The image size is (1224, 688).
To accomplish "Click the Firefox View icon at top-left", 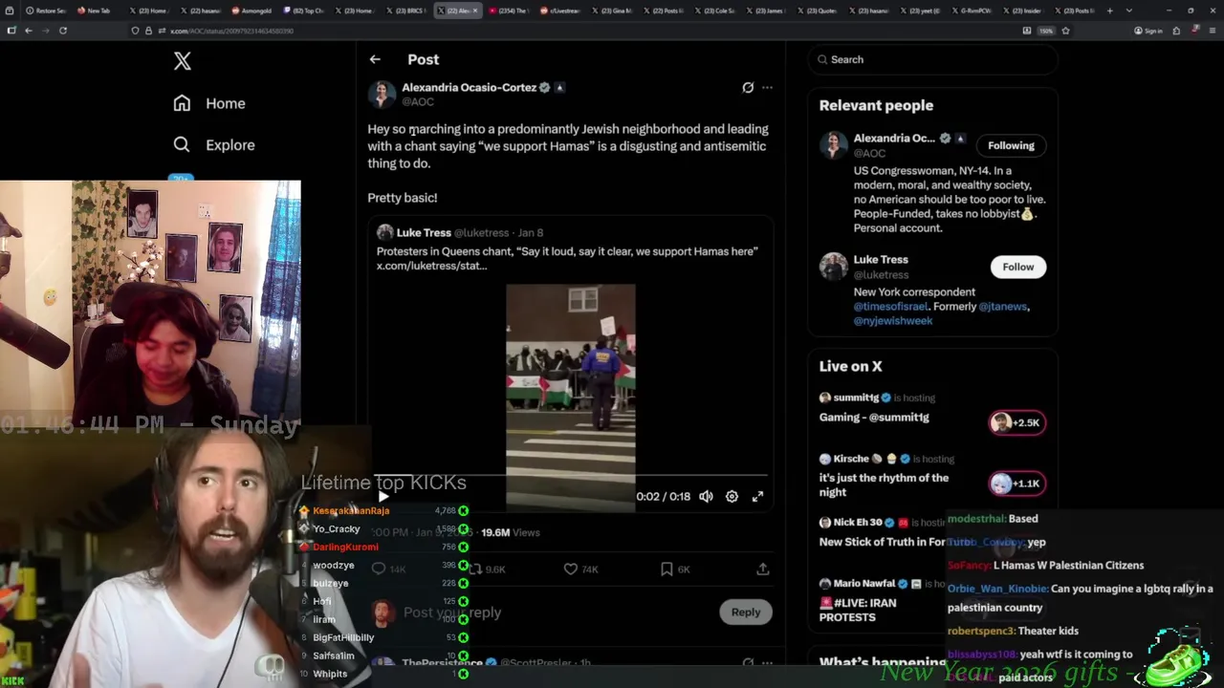I will click(x=10, y=11).
